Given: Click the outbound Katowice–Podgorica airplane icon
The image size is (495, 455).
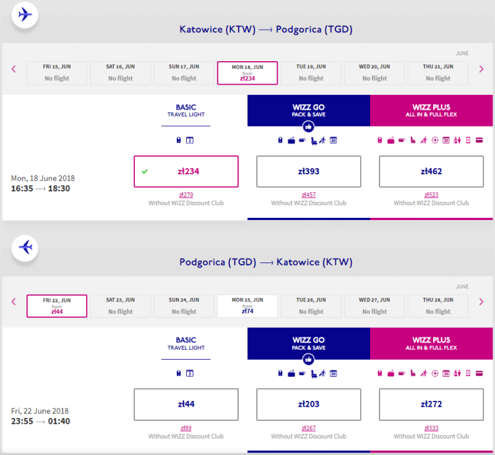Looking at the screenshot, I should 25,14.
